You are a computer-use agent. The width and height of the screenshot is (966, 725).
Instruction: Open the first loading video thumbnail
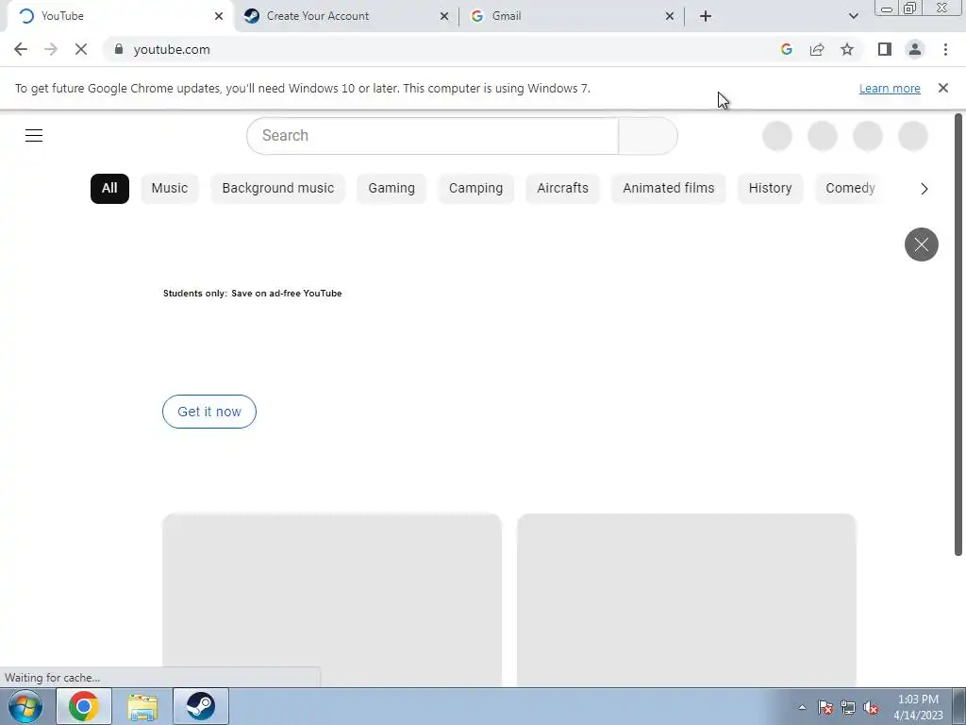[331, 599]
